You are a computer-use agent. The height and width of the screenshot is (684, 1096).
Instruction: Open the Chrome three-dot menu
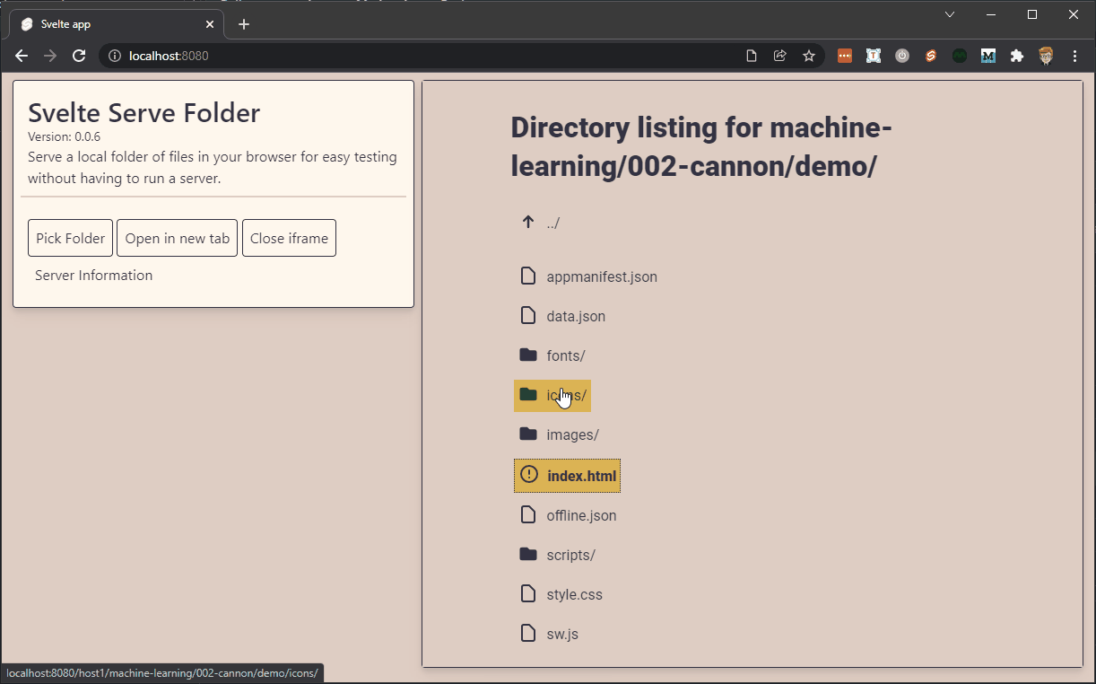(1075, 56)
